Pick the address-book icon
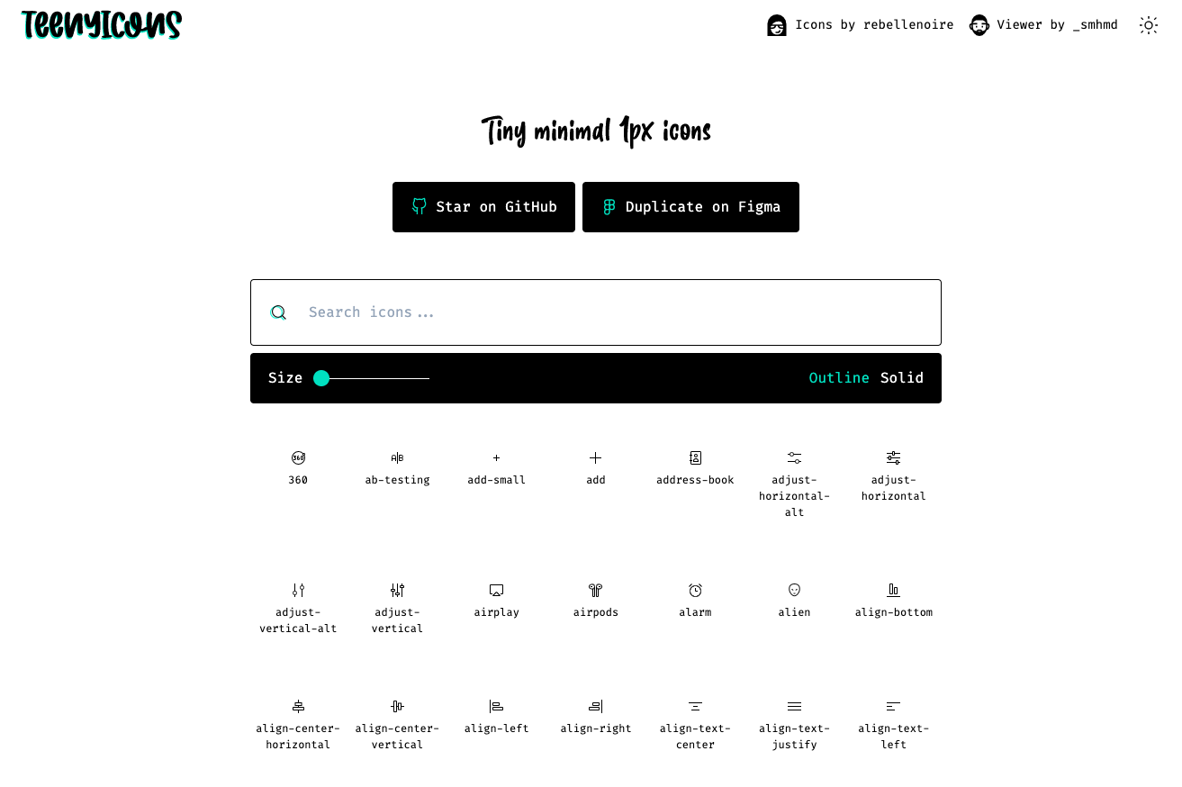Viewport: 1182px width, 787px height. tap(695, 458)
